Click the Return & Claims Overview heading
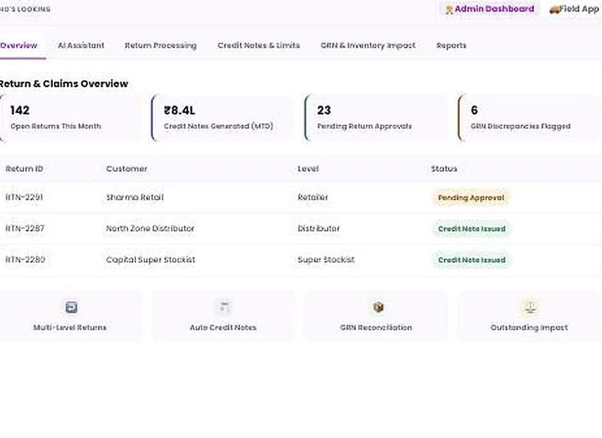The width and height of the screenshot is (602, 438). pyautogui.click(x=64, y=83)
